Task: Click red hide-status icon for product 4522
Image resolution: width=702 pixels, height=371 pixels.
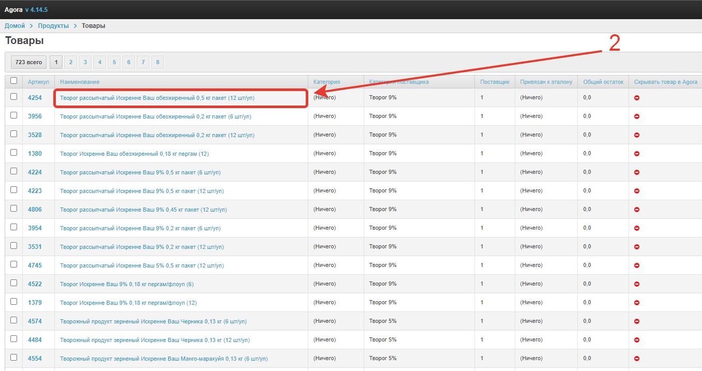Action: click(x=637, y=284)
